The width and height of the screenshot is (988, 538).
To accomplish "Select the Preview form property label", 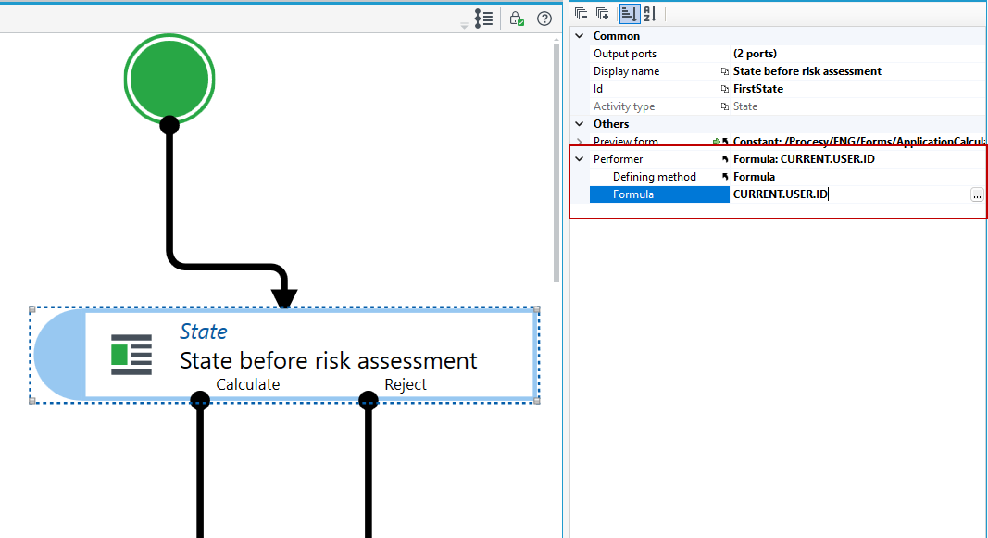I will pyautogui.click(x=626, y=142).
